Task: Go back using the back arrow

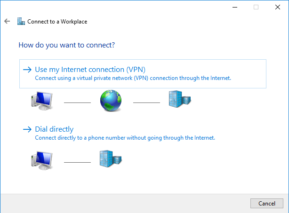Action: click(7, 21)
